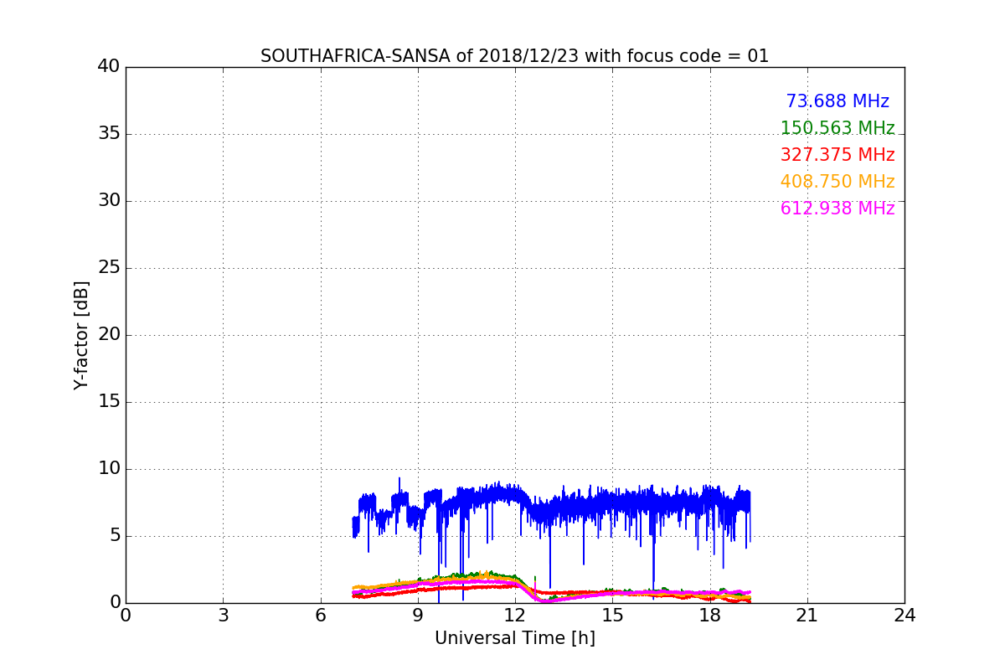Click x-axis tick label 24
The image size is (1005, 670).
point(904,616)
